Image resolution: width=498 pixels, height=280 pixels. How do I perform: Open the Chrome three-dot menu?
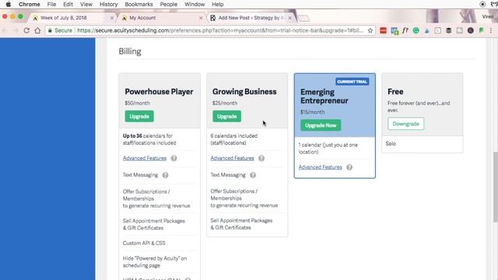tap(491, 30)
